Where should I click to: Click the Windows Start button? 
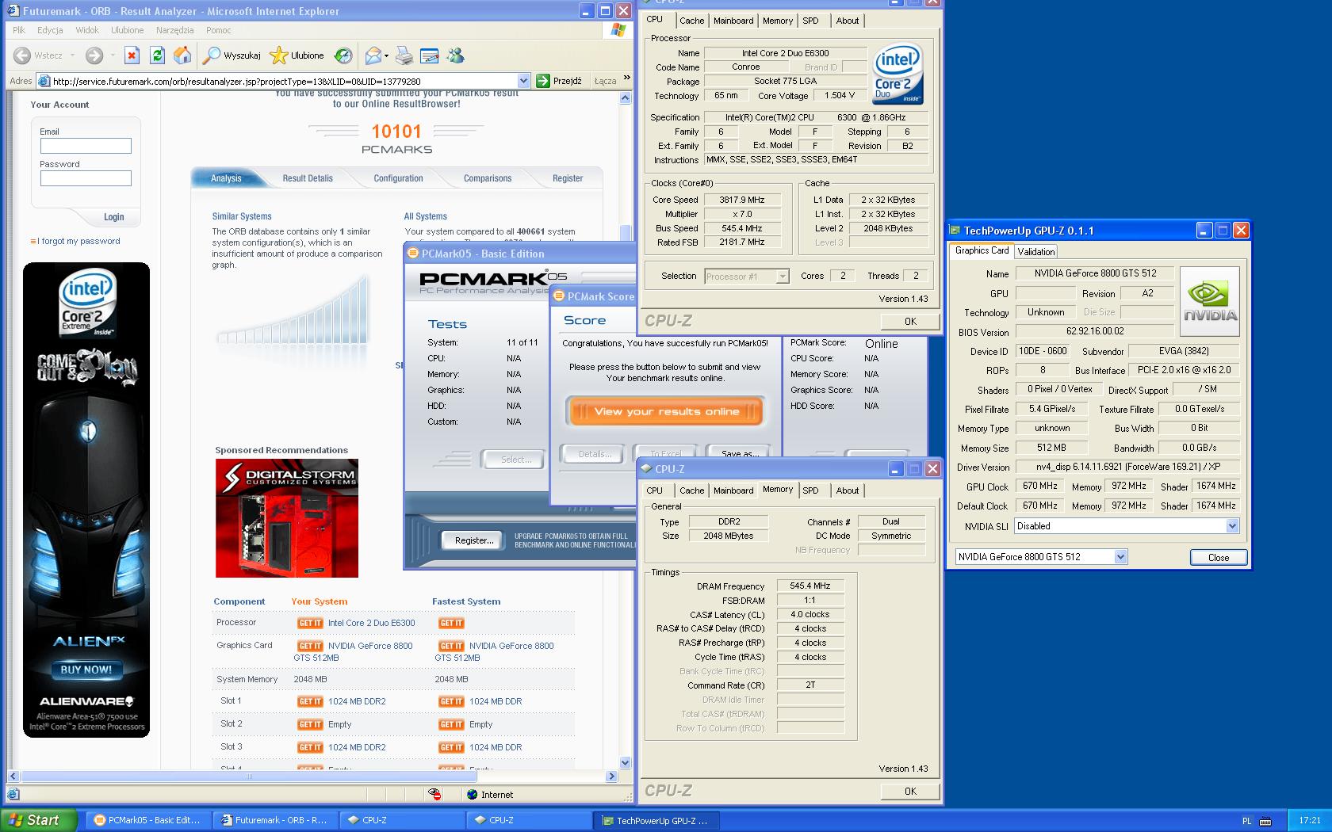pyautogui.click(x=39, y=820)
